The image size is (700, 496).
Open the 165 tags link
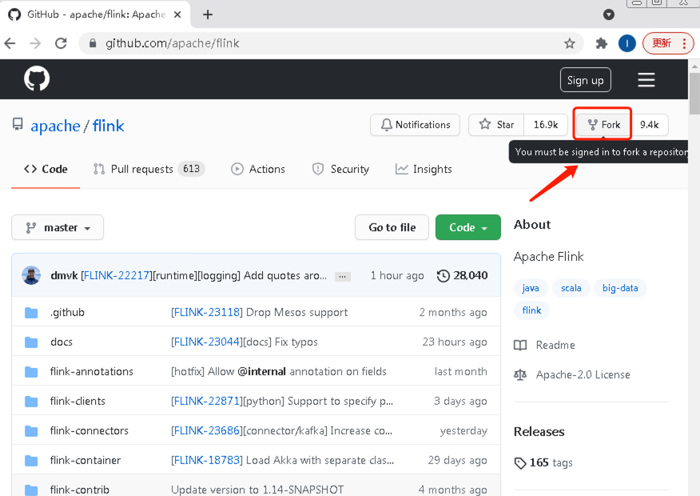click(x=543, y=463)
